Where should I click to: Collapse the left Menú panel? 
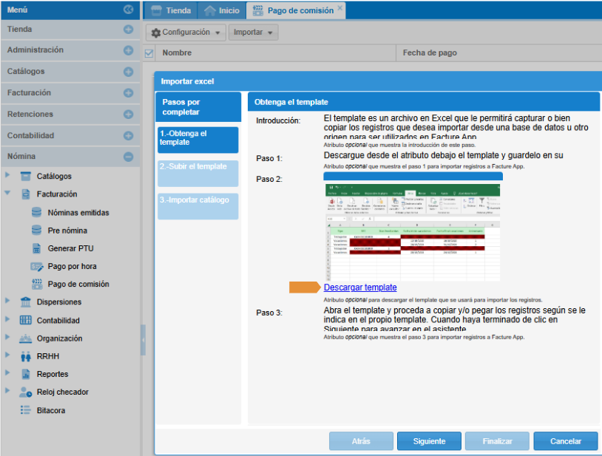128,10
